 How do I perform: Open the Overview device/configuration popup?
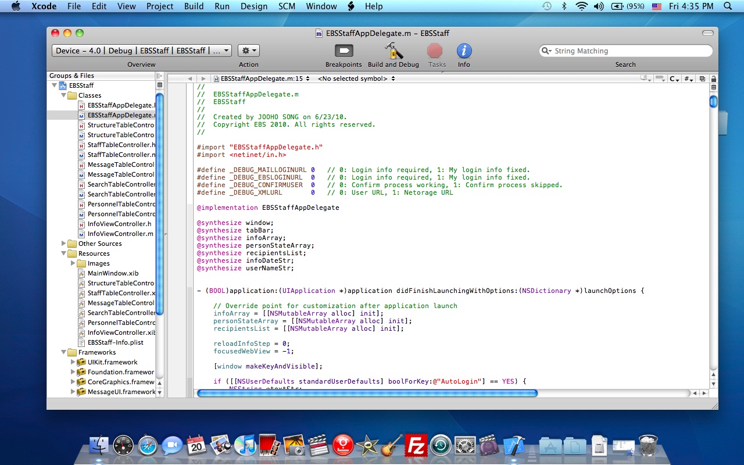pyautogui.click(x=141, y=51)
